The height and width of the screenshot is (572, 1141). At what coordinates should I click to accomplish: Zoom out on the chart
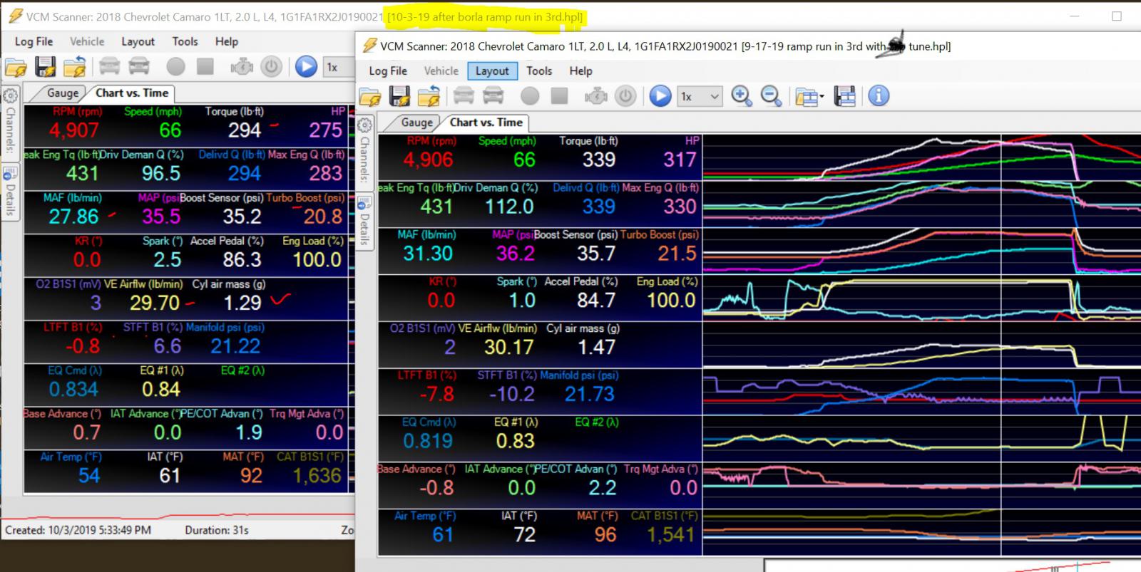pyautogui.click(x=771, y=96)
